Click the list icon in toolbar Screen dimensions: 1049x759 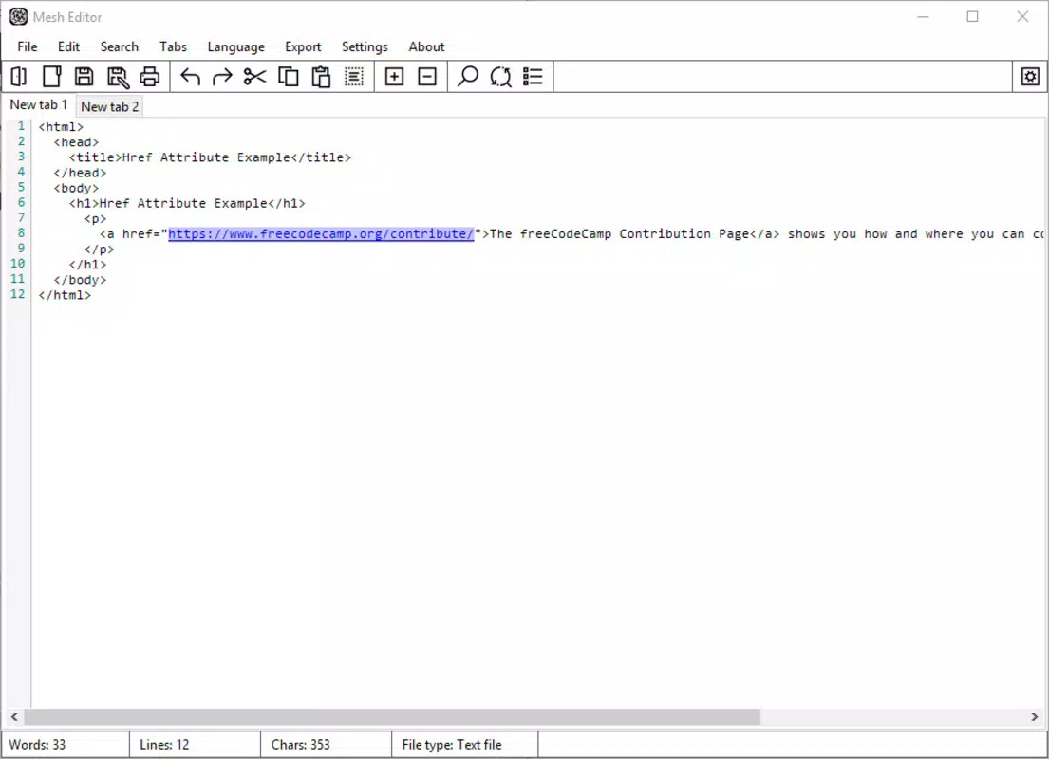click(533, 77)
